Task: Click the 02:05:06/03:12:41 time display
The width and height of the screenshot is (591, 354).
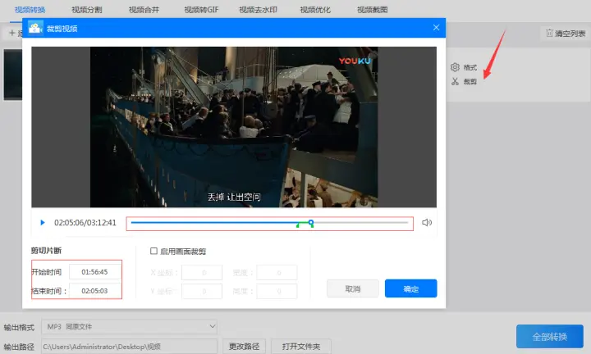Action: tap(85, 223)
